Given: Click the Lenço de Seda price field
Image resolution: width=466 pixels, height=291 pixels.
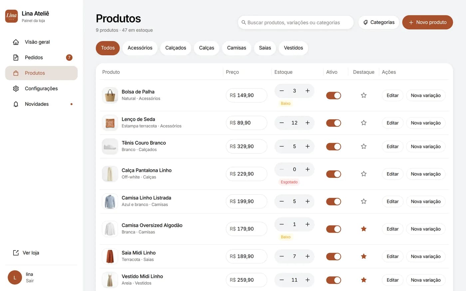Looking at the screenshot, I should click(x=246, y=123).
